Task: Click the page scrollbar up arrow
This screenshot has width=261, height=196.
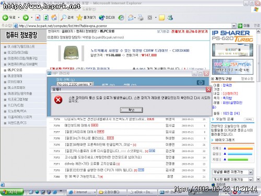Action: [x=258, y=31]
